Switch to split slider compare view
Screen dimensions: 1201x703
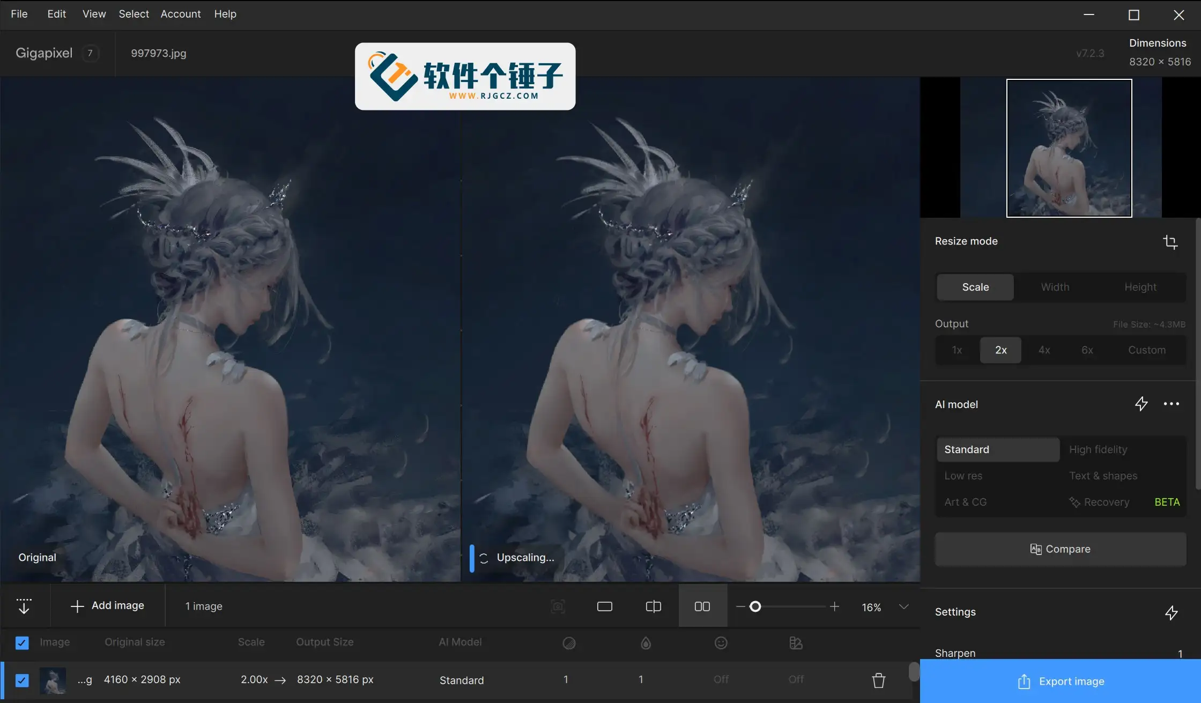click(x=654, y=606)
